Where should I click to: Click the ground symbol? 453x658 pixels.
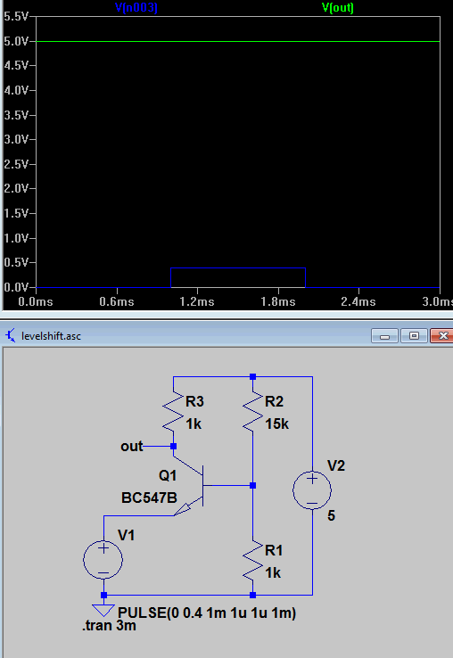[103, 610]
